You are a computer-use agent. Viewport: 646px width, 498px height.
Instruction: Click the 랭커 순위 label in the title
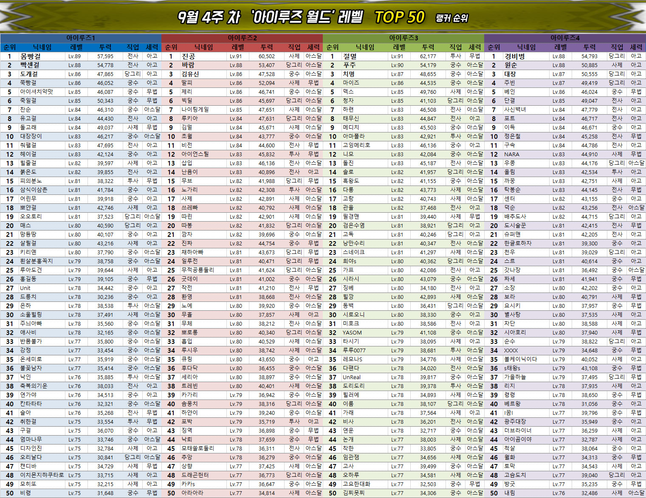(451, 18)
